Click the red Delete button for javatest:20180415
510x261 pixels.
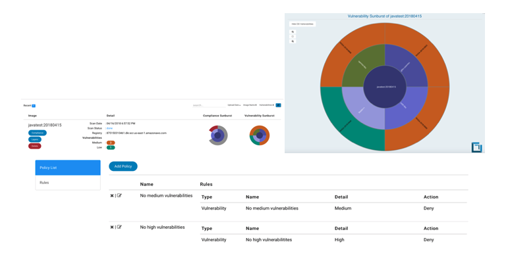coord(35,146)
